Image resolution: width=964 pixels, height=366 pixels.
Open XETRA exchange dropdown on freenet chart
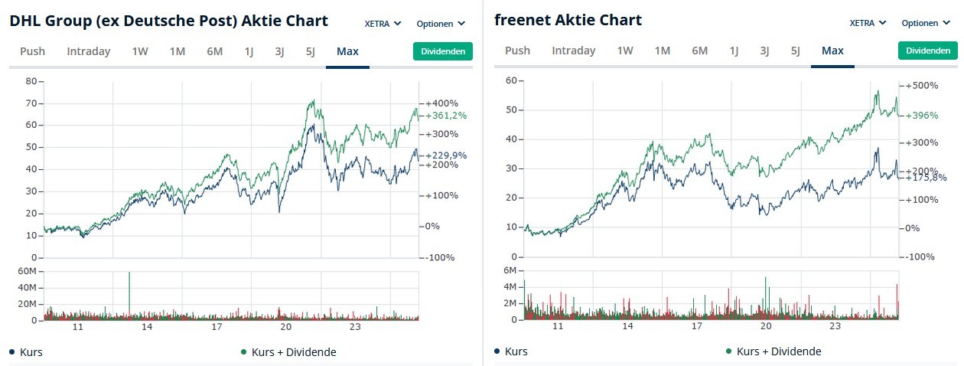click(868, 23)
